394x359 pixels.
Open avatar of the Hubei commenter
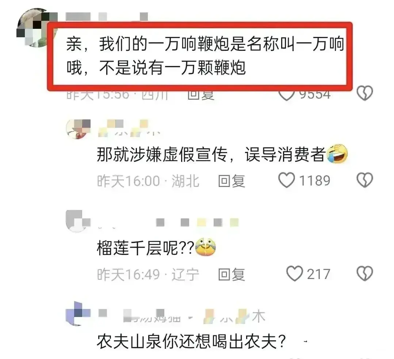(78, 129)
